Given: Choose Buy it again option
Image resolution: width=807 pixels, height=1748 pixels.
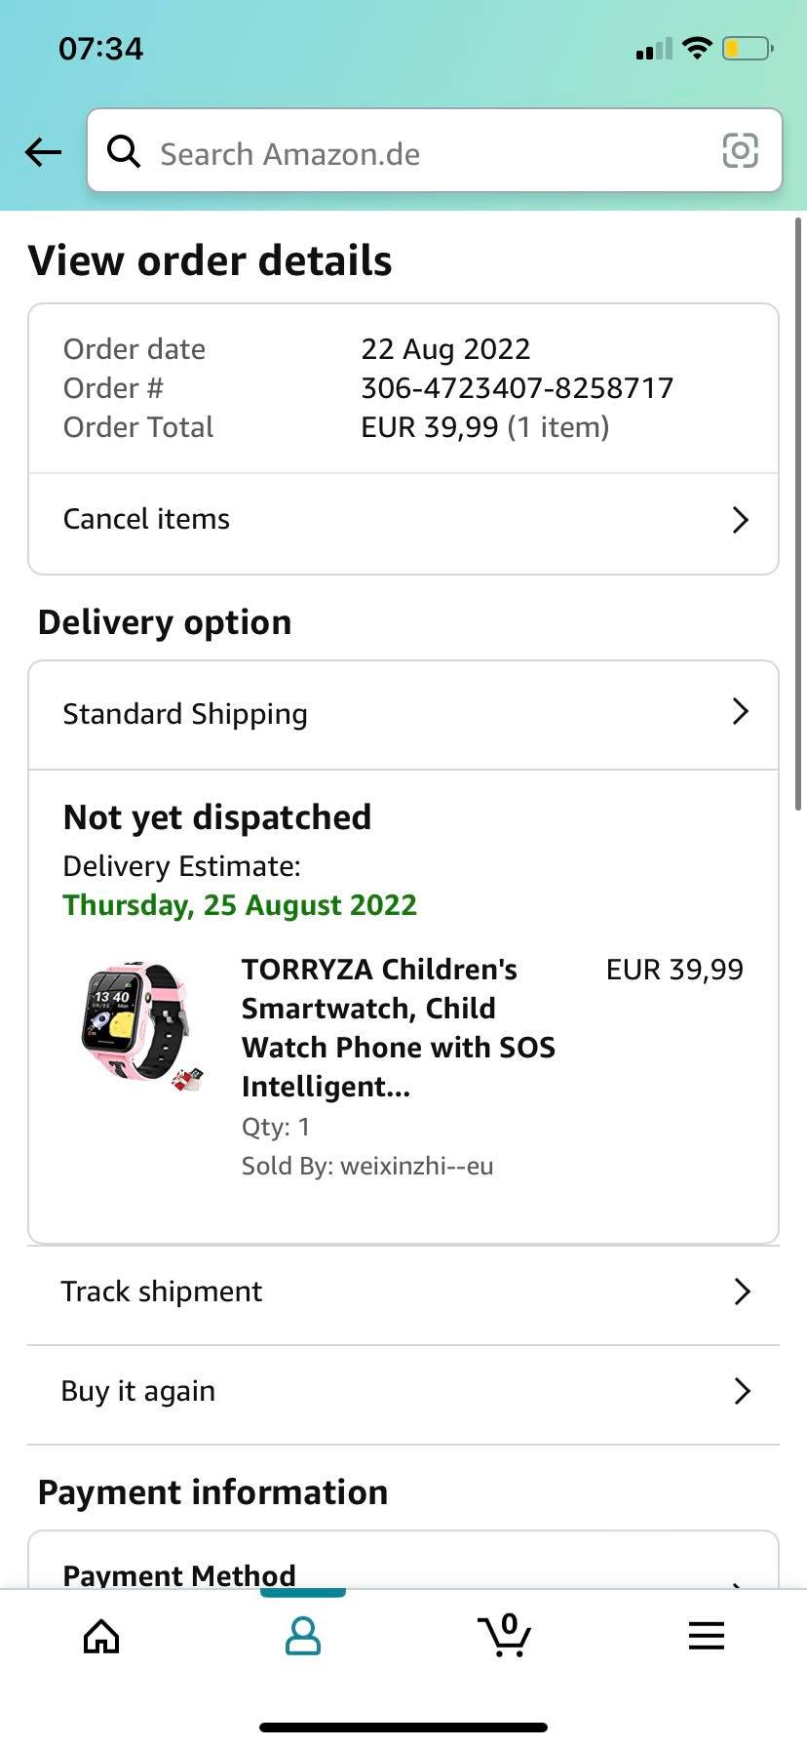Looking at the screenshot, I should 390,1391.
